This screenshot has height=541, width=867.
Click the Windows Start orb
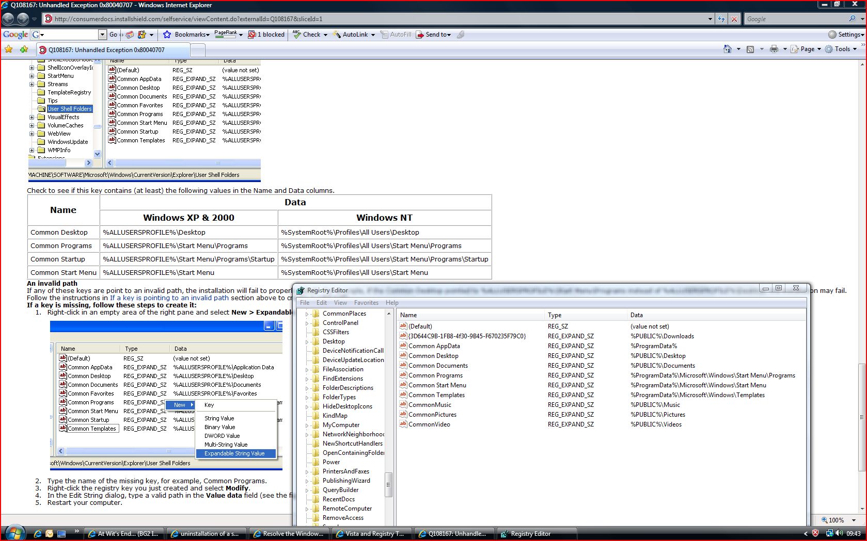[14, 533]
